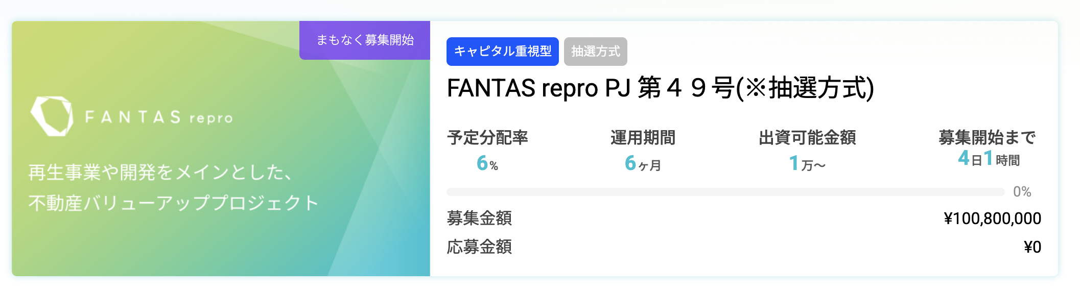This screenshot has width=1080, height=292.
Task: Click the 予定分配率 heading label
Action: coord(487,138)
